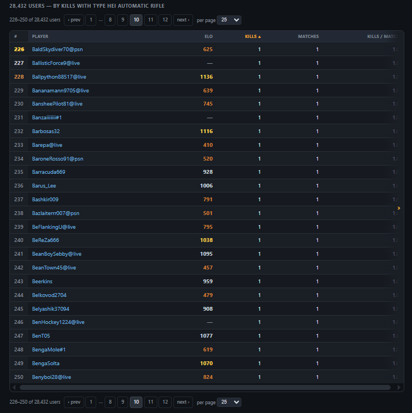Open the bottom per page dropdown

[229, 402]
